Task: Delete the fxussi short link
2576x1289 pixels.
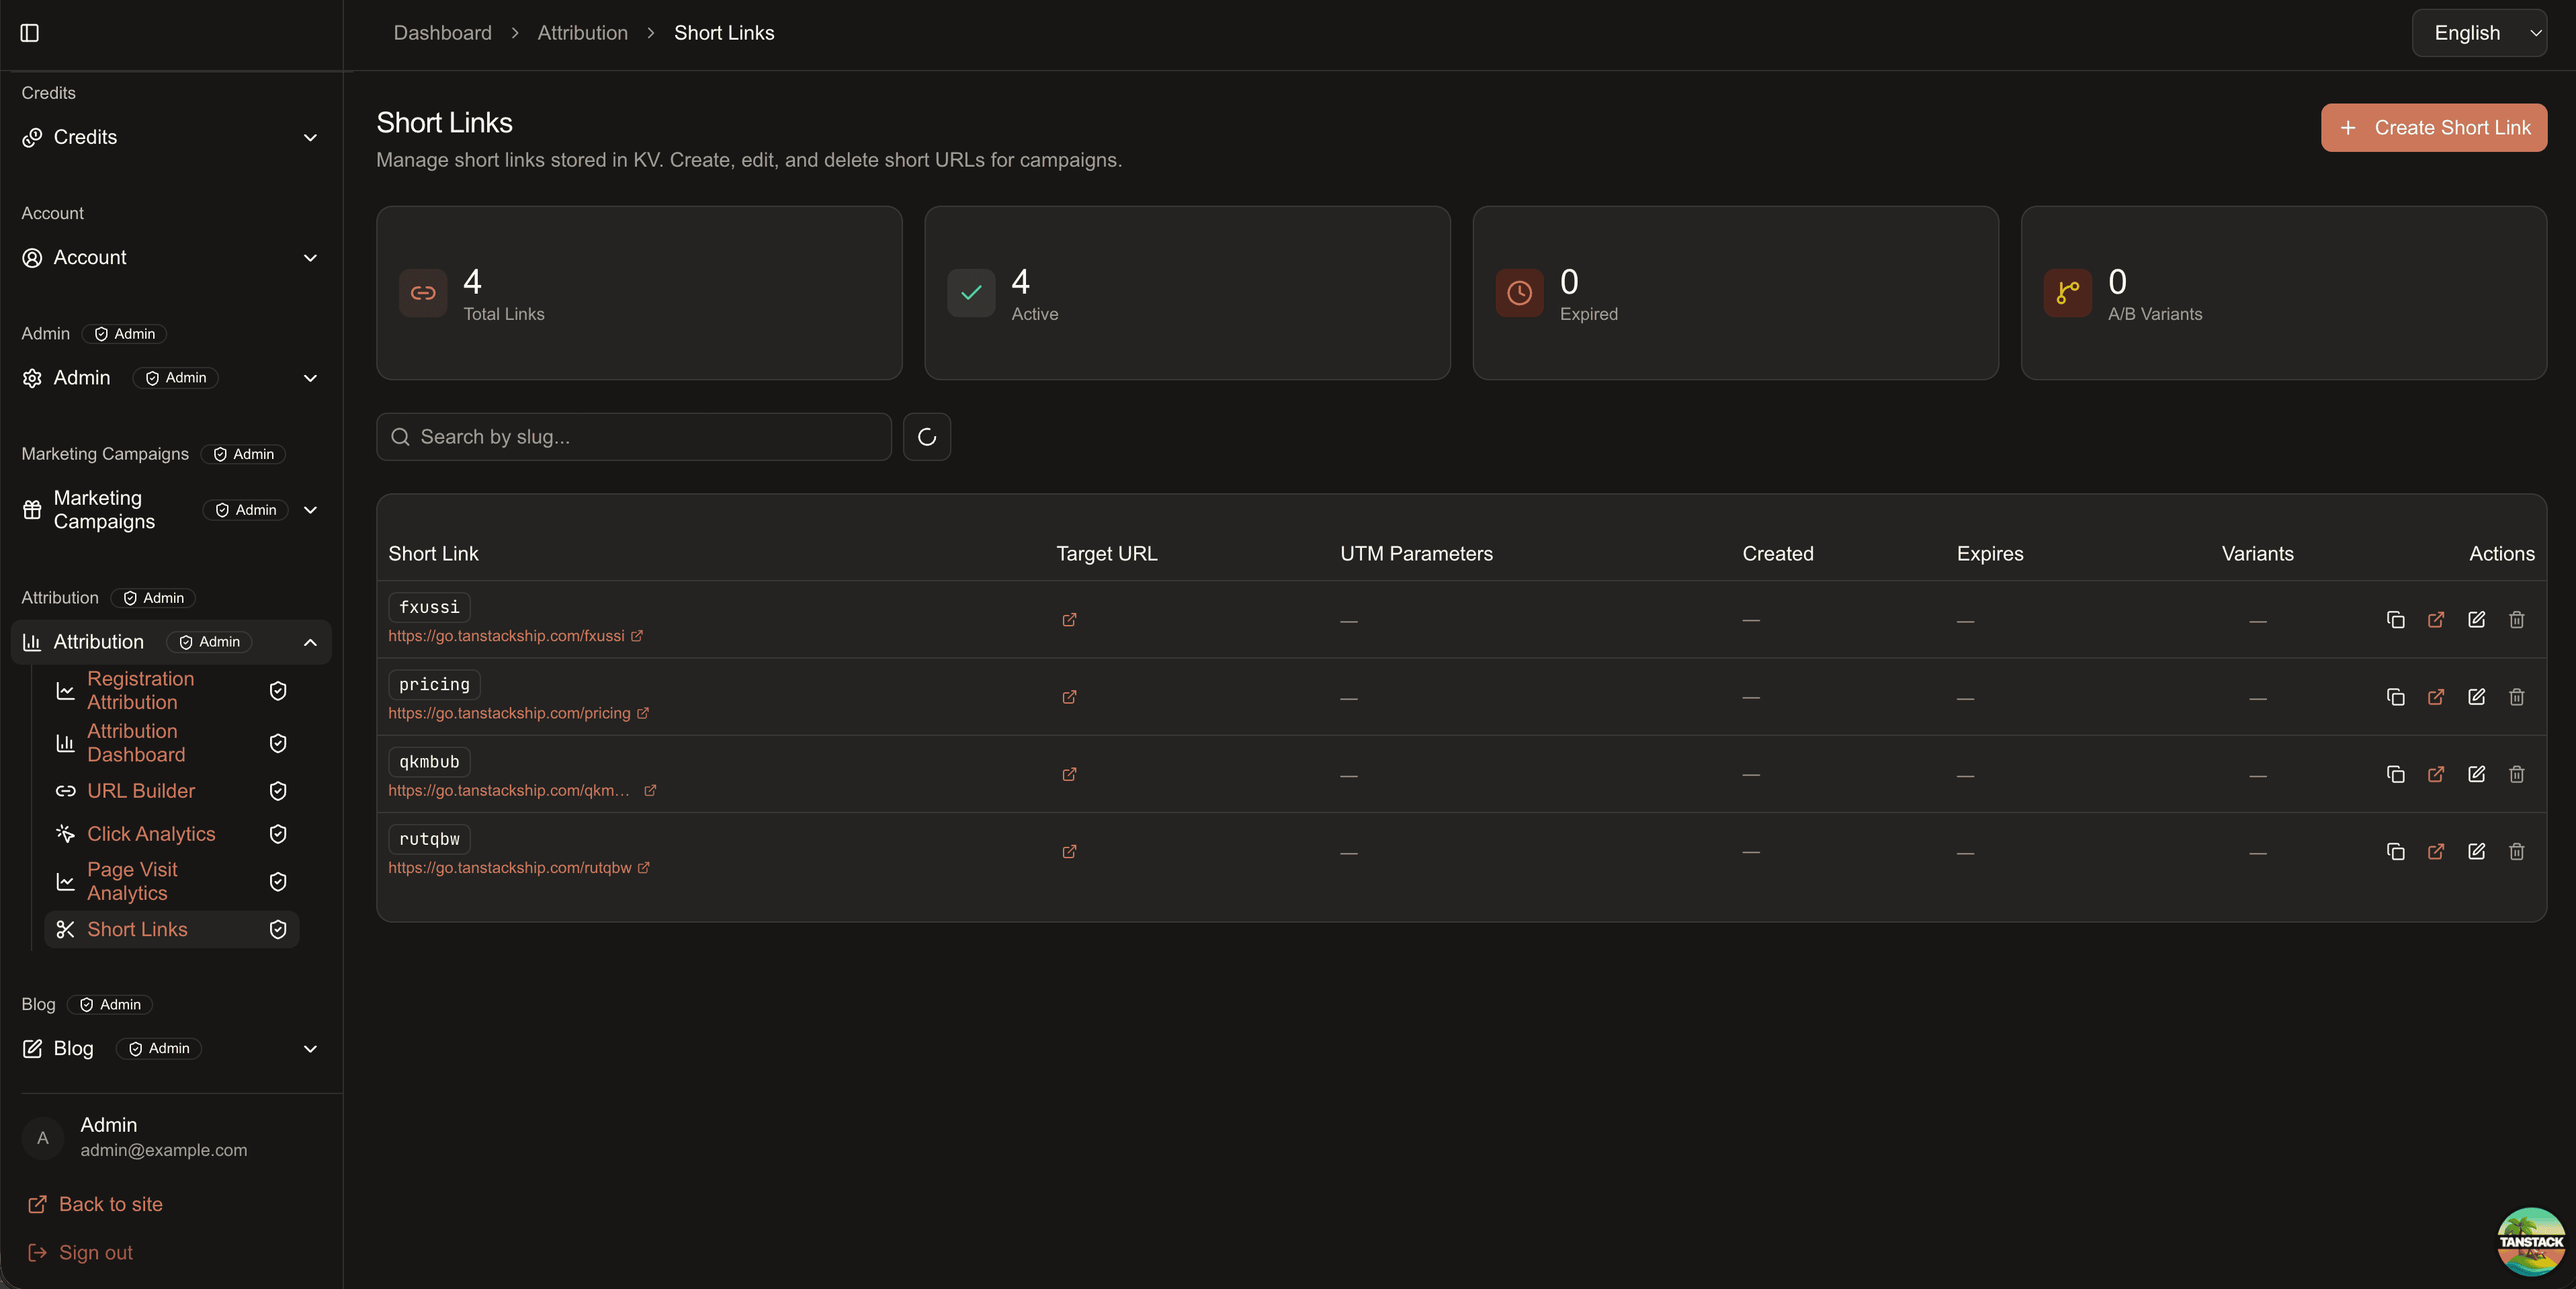Action: pyautogui.click(x=2517, y=620)
